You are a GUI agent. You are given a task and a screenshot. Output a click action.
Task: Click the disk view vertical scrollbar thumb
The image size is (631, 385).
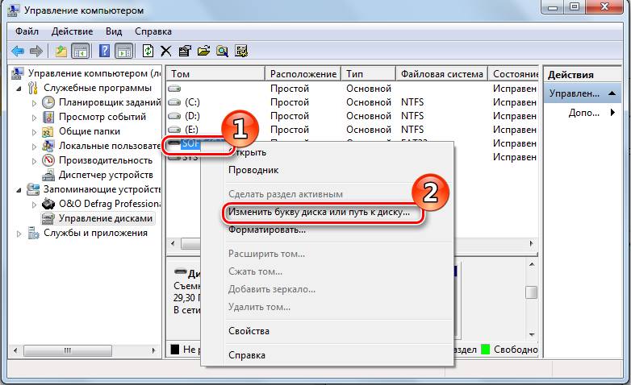coord(531,292)
